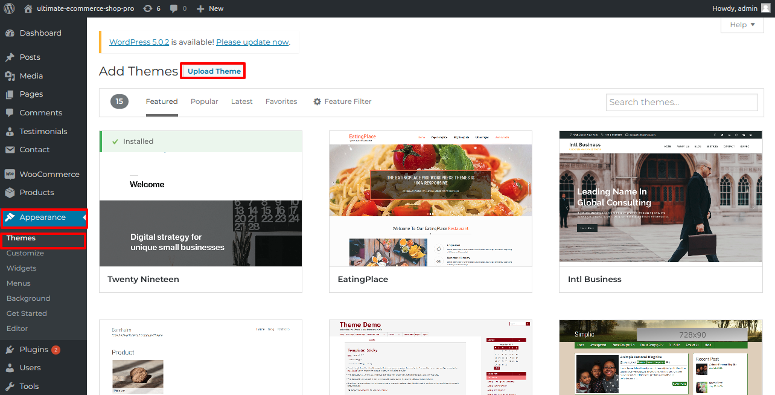The image size is (775, 395).
Task: Follow the WordPress 5.0.2 link
Action: (139, 42)
